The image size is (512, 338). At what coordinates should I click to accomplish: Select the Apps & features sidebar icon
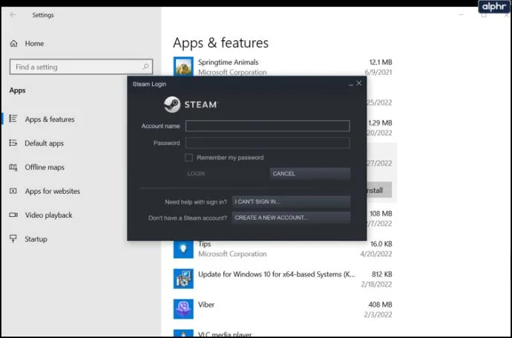click(x=13, y=119)
